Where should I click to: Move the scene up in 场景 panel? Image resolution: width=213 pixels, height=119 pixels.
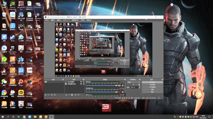(52, 95)
